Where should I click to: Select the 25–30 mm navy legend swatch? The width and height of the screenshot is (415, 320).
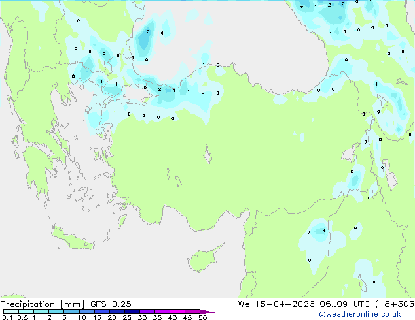tap(132, 312)
